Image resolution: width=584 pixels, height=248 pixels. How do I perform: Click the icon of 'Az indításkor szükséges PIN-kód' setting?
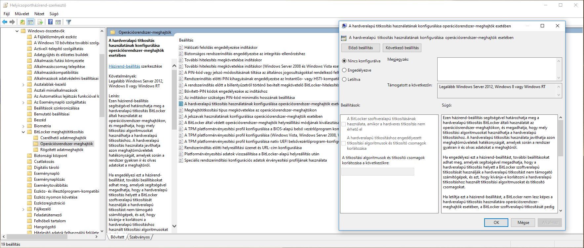pyautogui.click(x=181, y=98)
